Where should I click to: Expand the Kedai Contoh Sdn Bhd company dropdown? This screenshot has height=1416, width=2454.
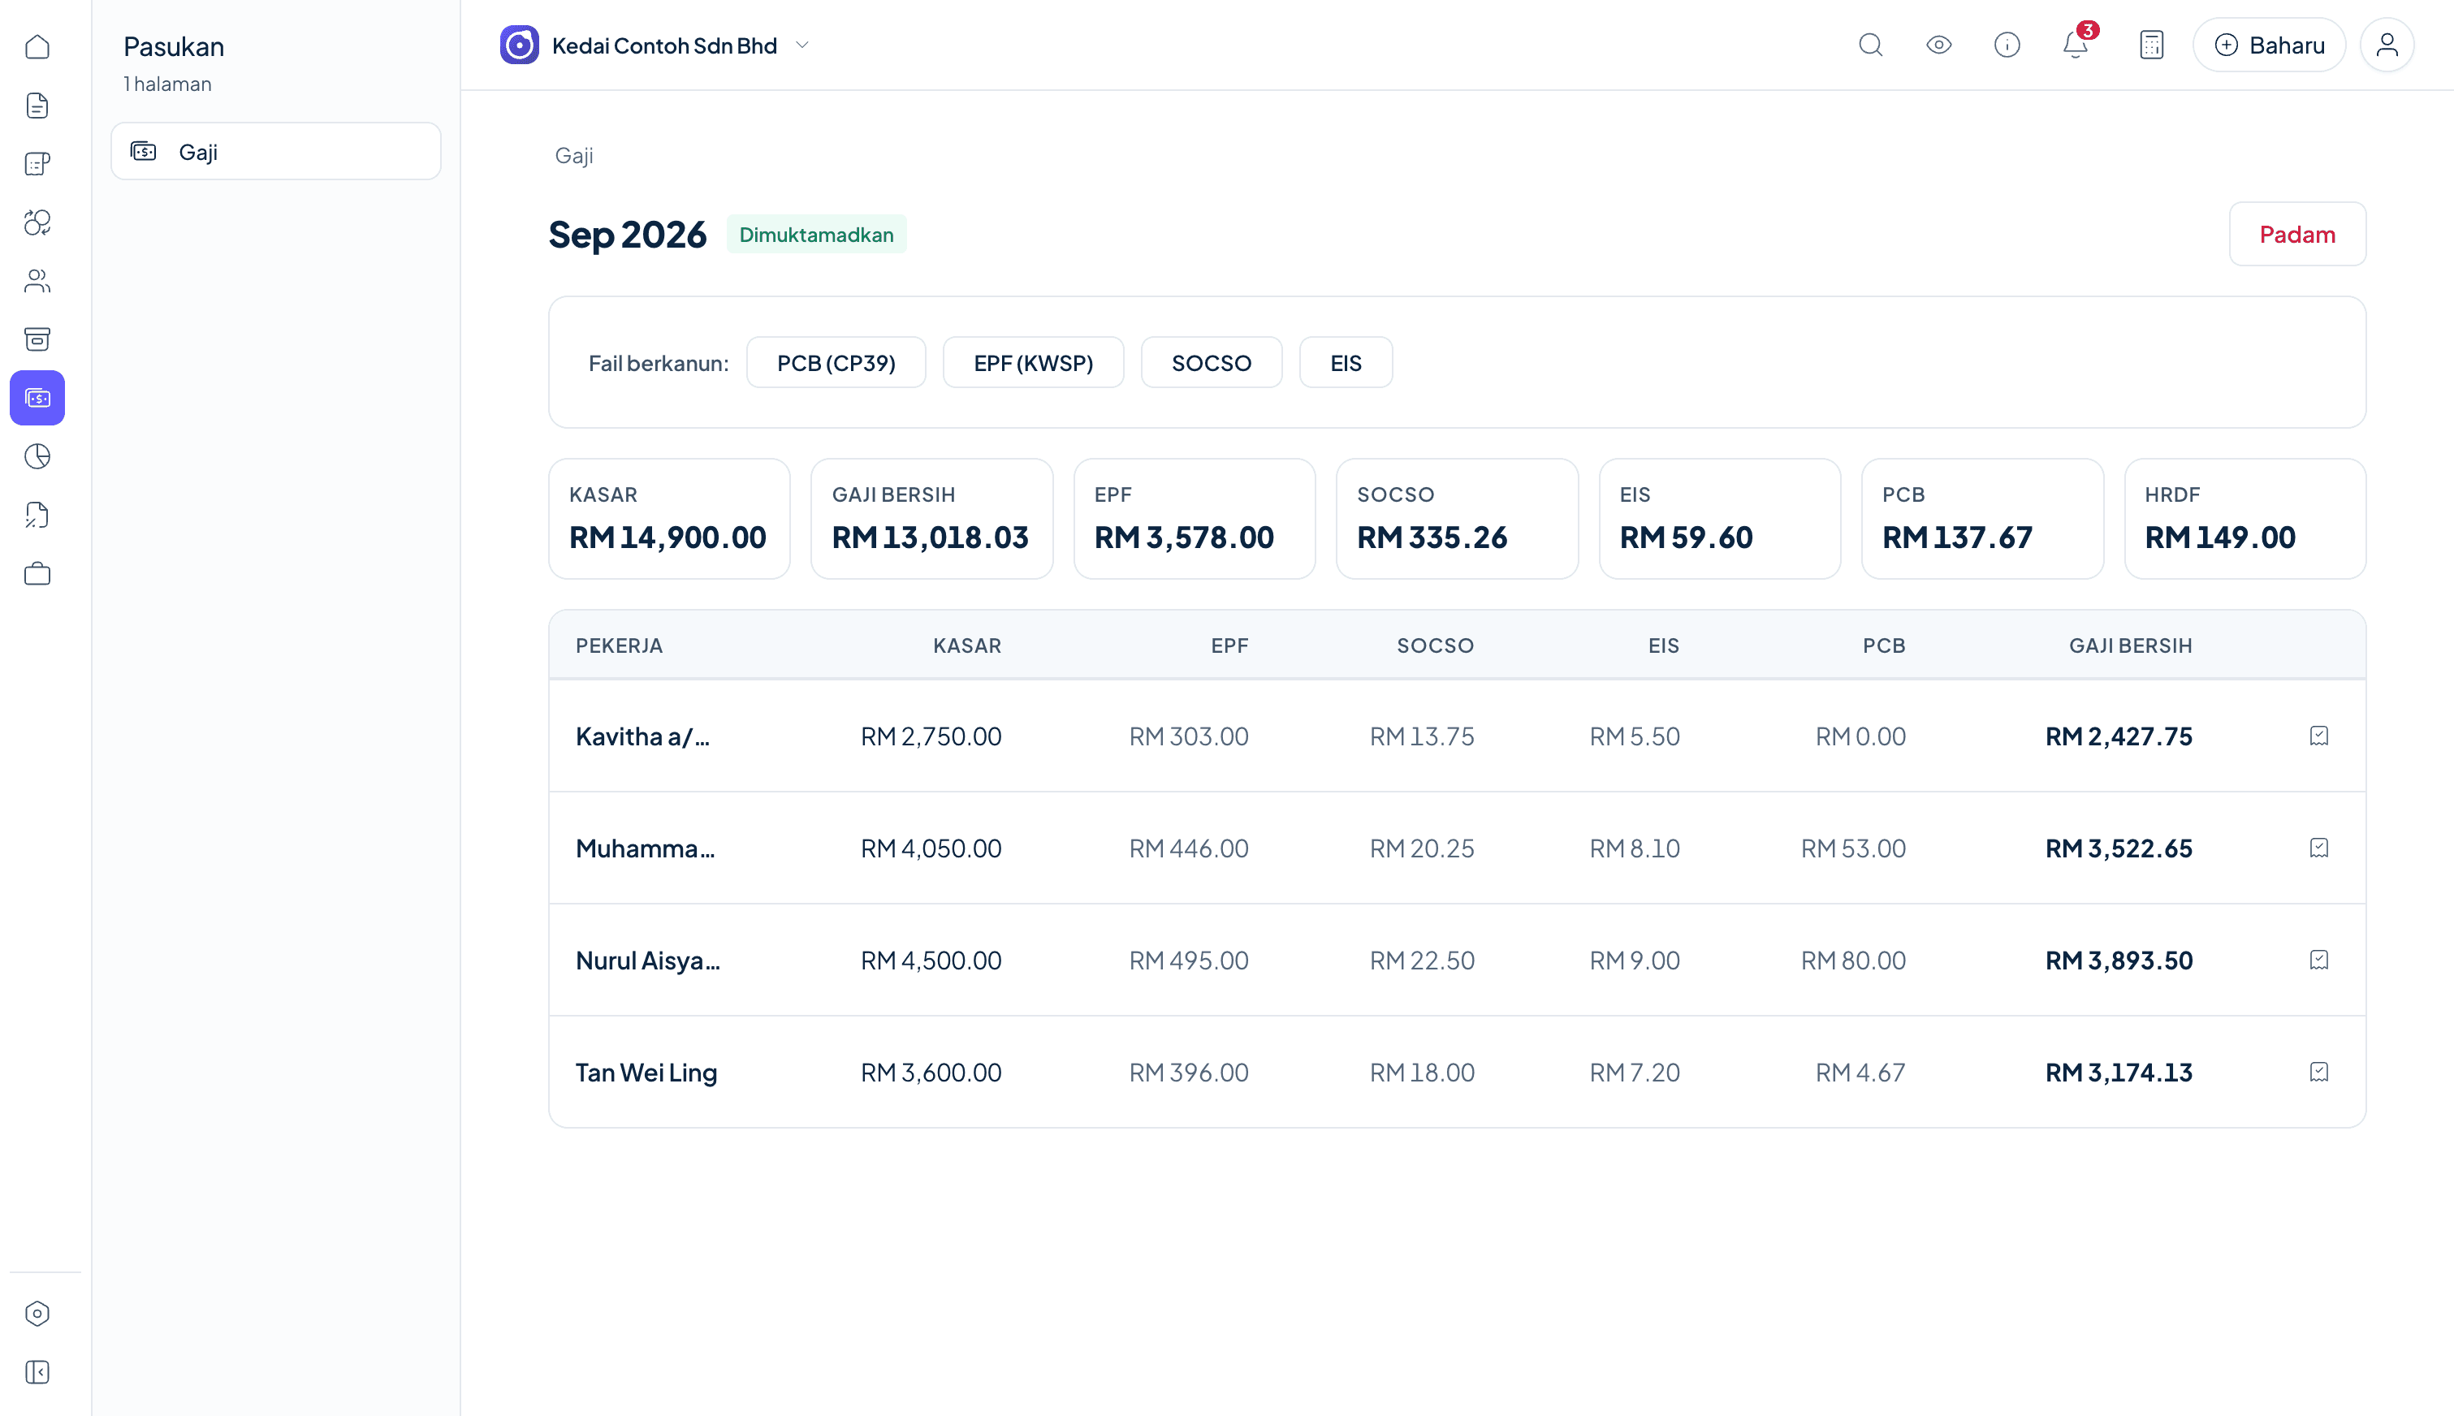(x=655, y=45)
